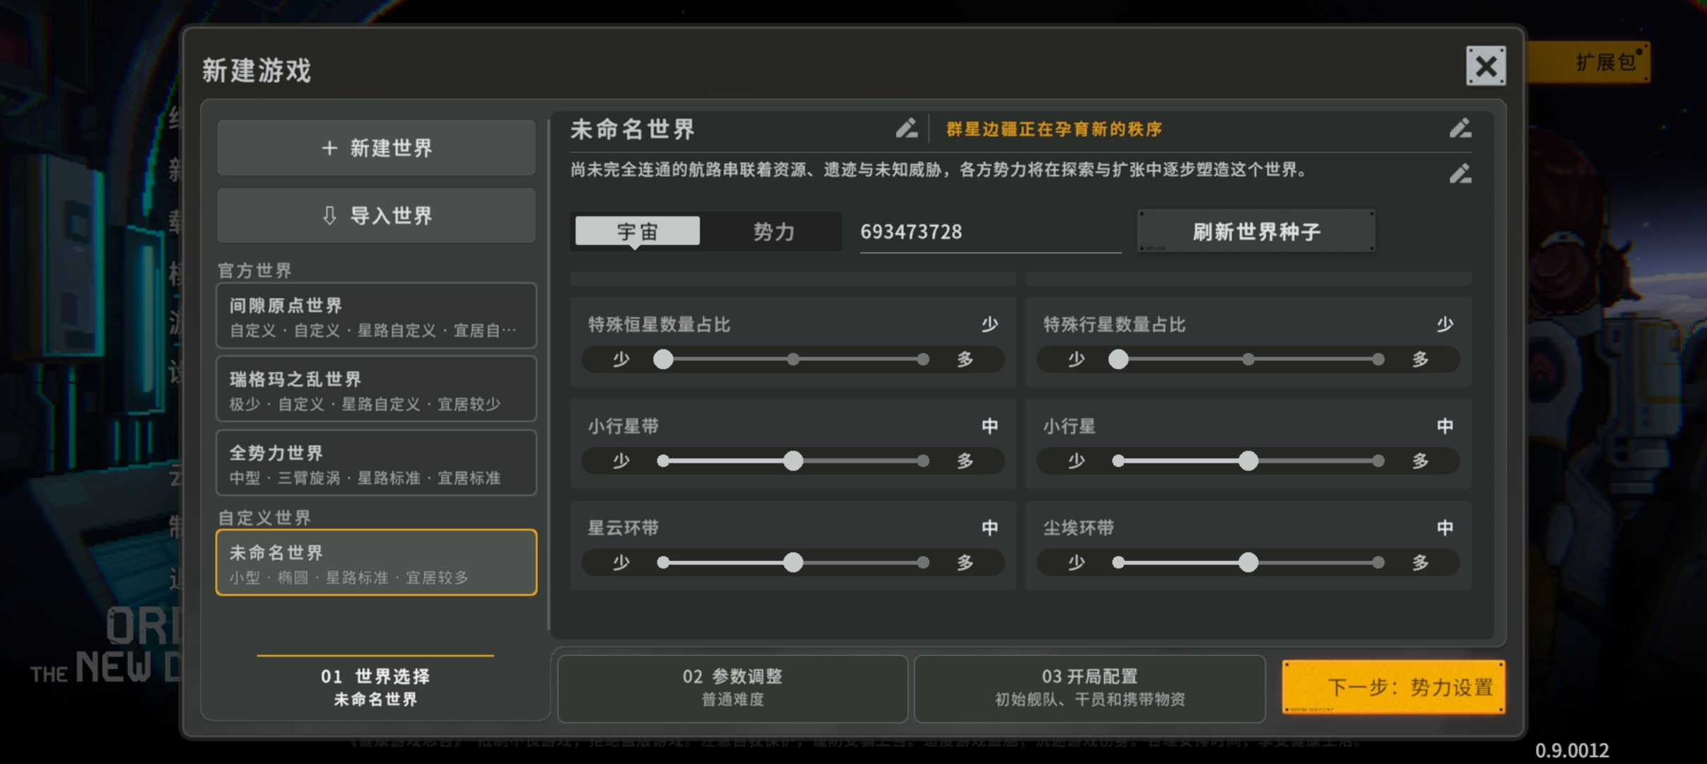The width and height of the screenshot is (1707, 764).
Task: Switch to 宇宙 tab
Action: tap(637, 231)
